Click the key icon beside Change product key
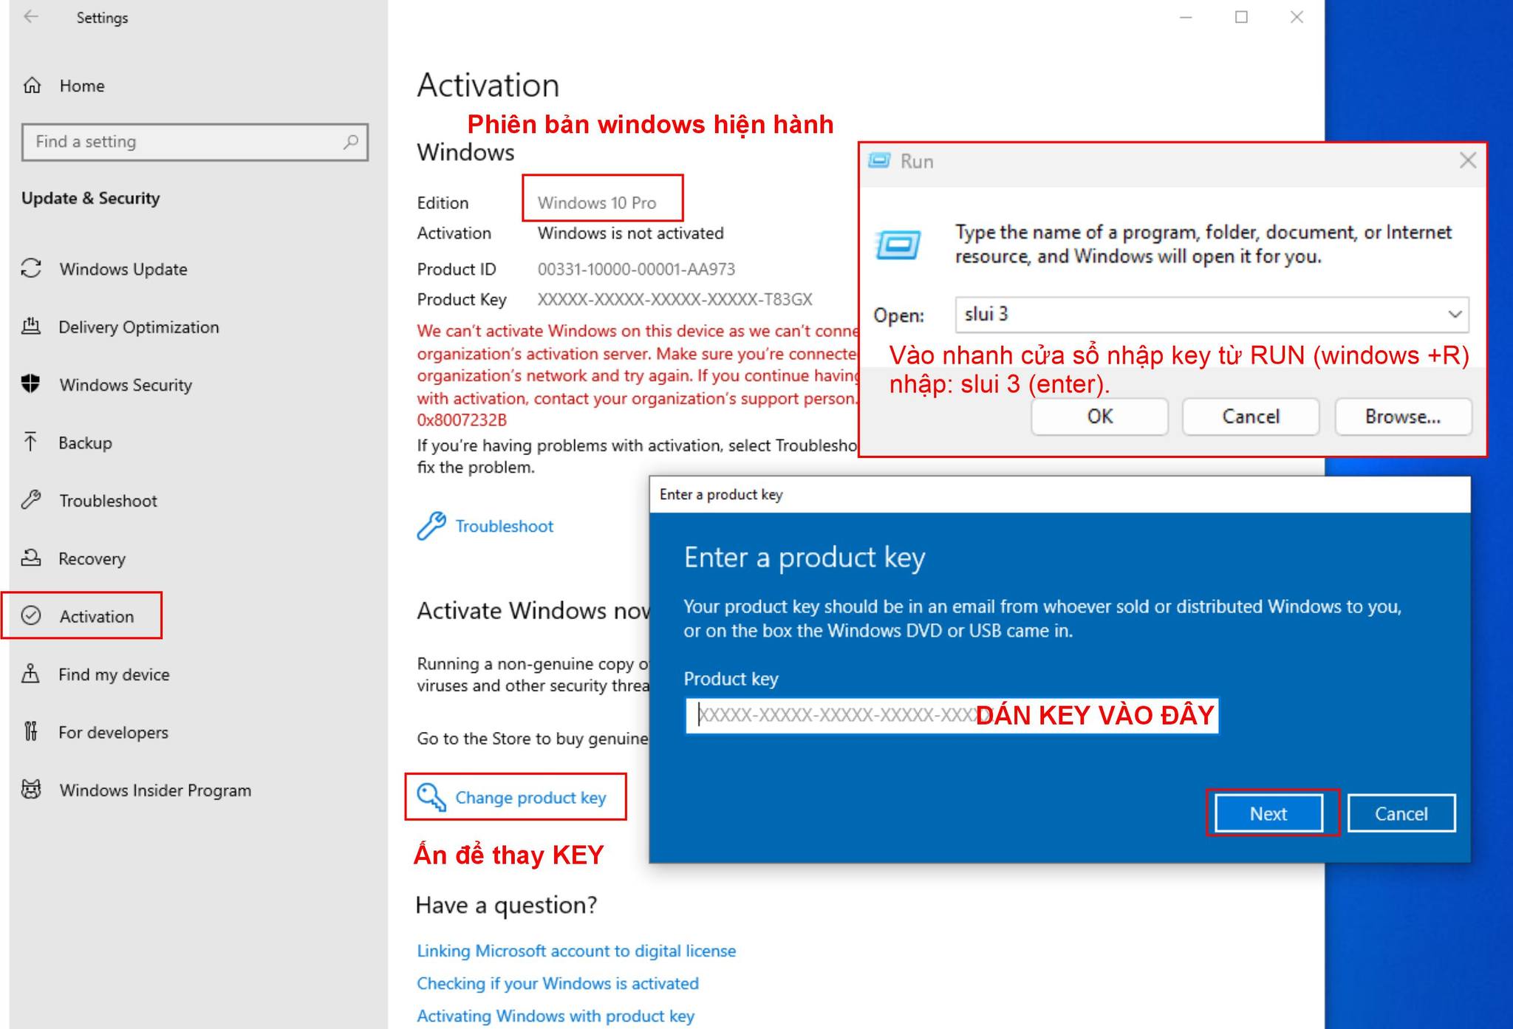1513x1029 pixels. [431, 797]
